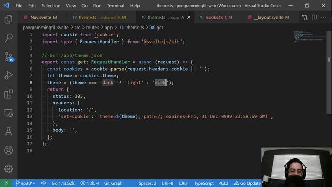Open the Extensions view

[8, 94]
